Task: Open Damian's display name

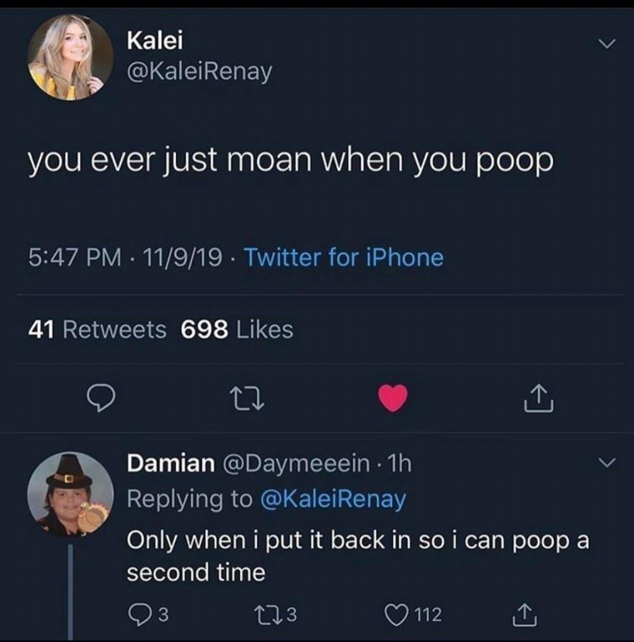Action: tap(170, 464)
